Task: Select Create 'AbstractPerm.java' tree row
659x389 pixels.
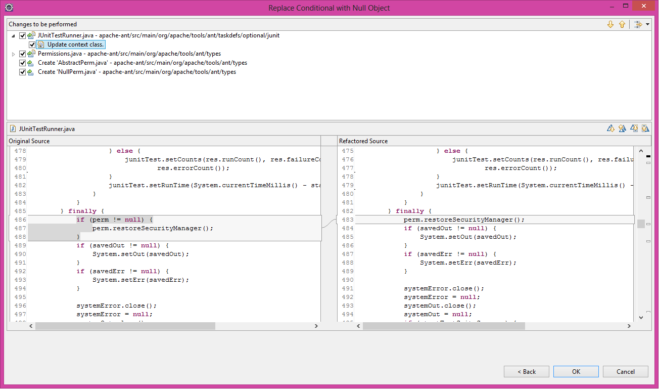Action: (x=143, y=63)
